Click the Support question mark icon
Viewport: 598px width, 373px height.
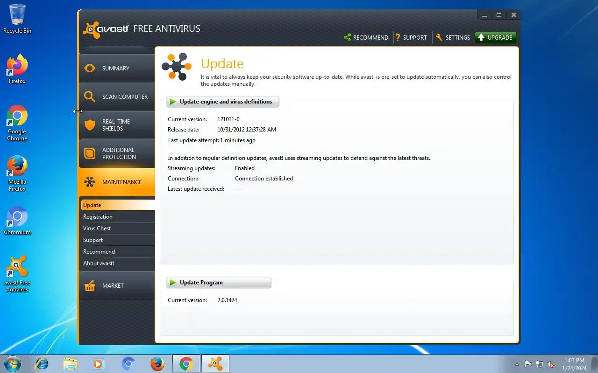click(398, 37)
